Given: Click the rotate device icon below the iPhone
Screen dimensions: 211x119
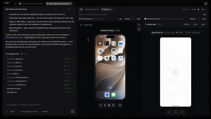Looking at the screenshot, I should coord(113,105).
